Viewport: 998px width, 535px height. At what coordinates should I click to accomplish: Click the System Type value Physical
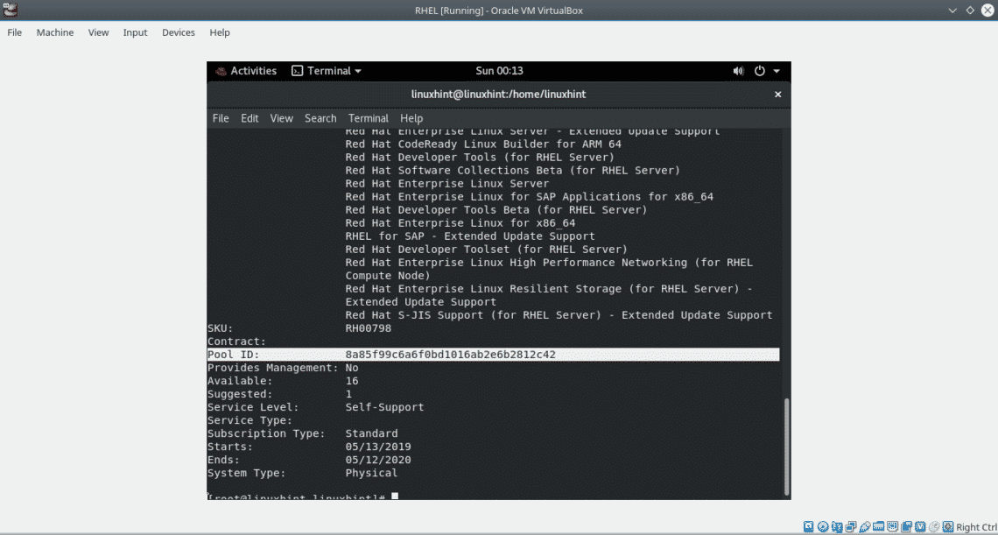[371, 473]
